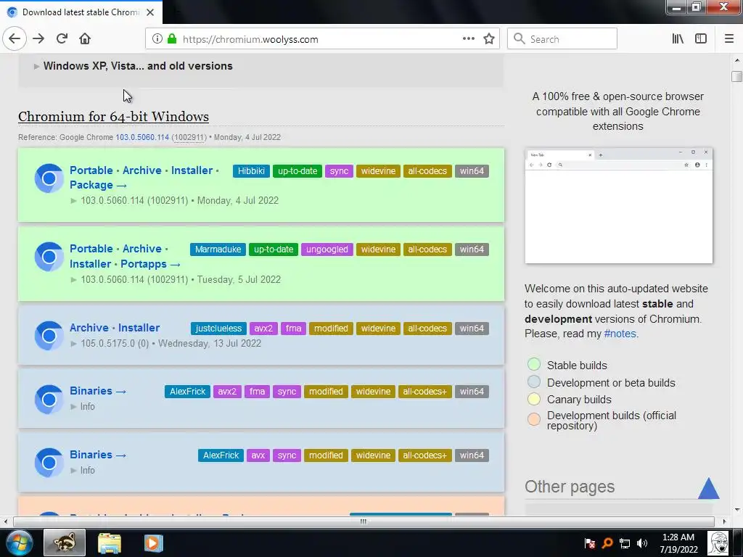
Task: Open Binaries link in AlexFrick avx2 row
Action: (98, 391)
